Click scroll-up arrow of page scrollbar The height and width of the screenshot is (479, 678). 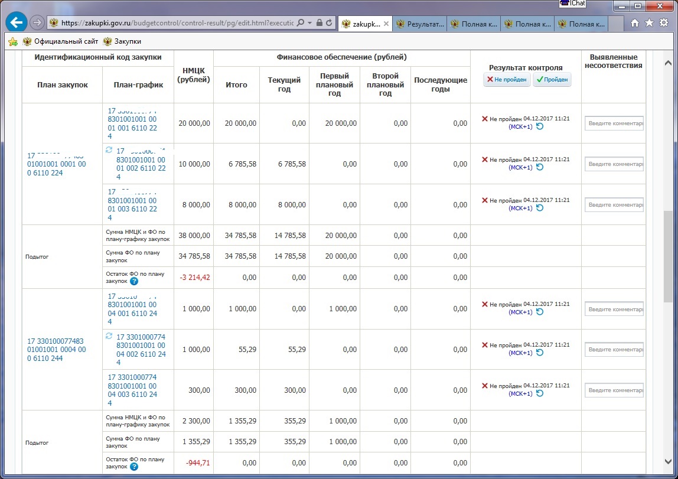click(669, 63)
